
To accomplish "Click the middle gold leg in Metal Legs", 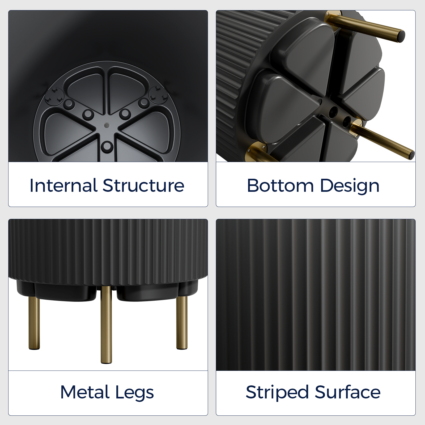I will 106,325.
